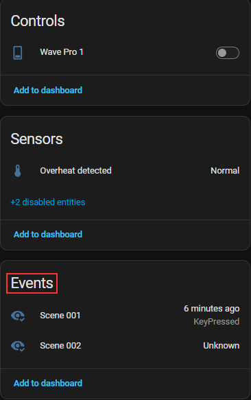Click the Controls section heading
The width and height of the screenshot is (251, 400).
[x=38, y=21]
